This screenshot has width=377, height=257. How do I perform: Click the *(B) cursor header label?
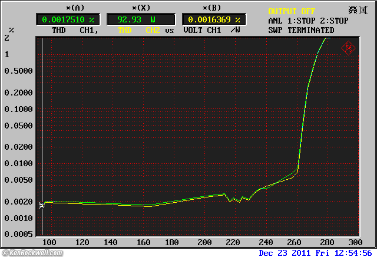click(211, 8)
